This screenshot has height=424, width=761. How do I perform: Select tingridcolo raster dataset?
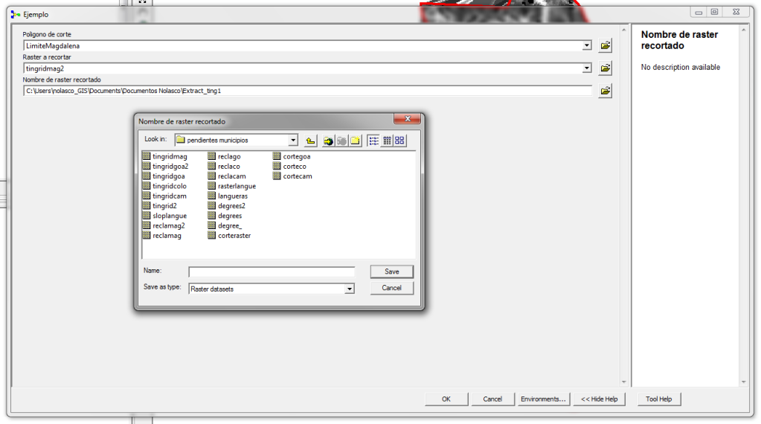coord(164,186)
